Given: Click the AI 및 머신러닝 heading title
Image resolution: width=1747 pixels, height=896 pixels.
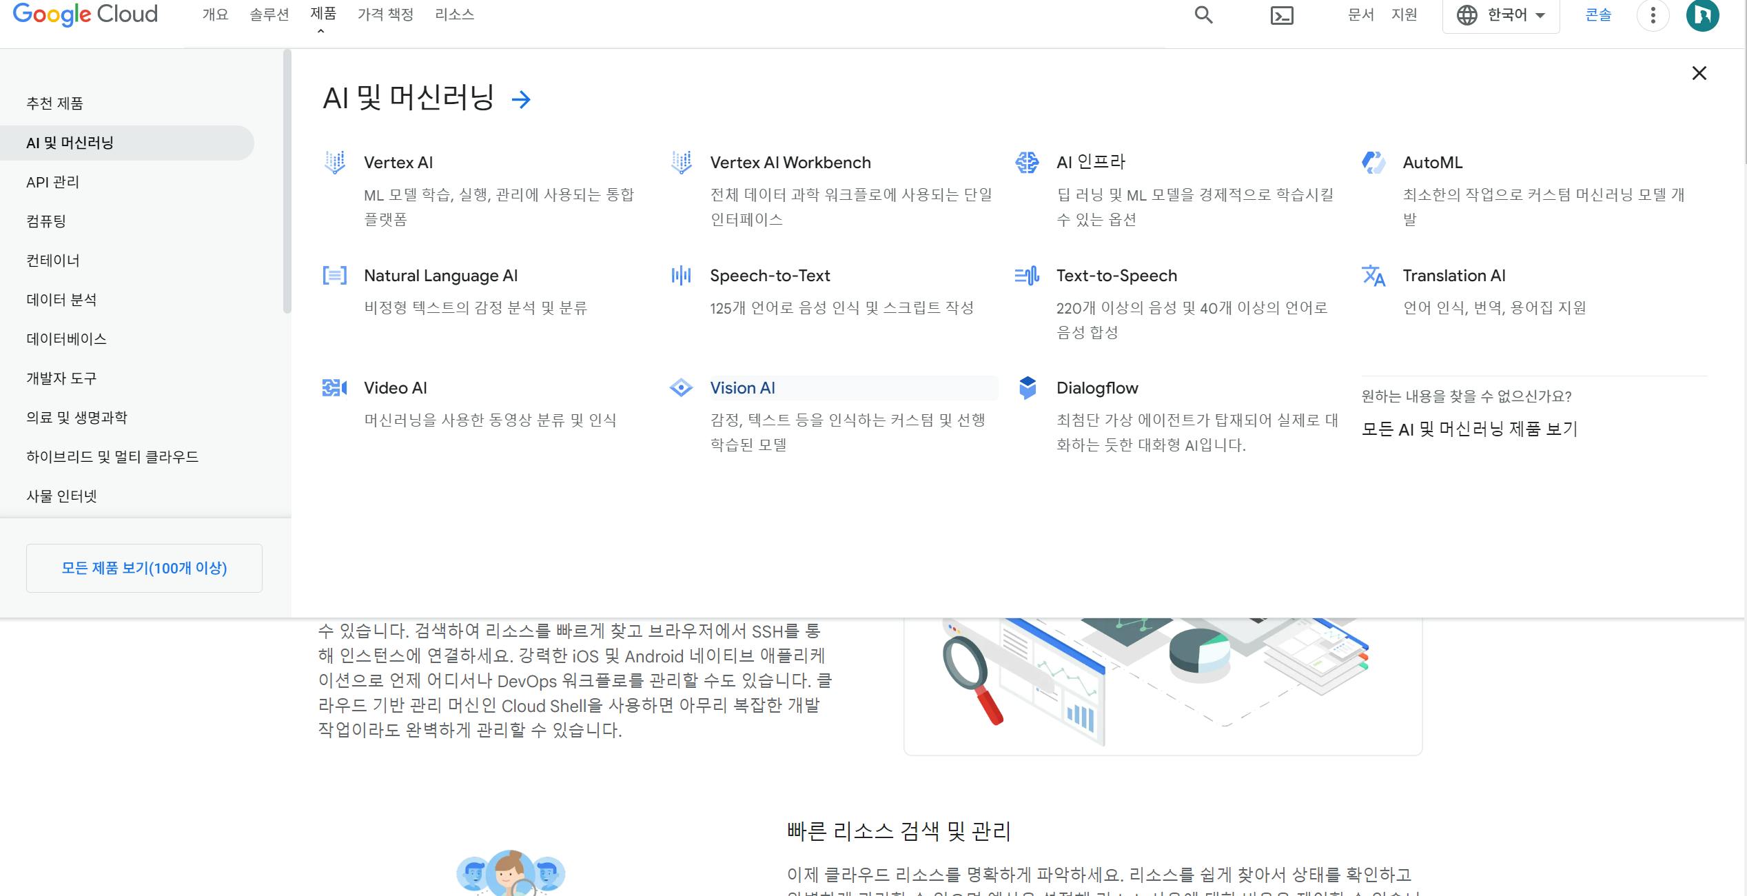Looking at the screenshot, I should [x=408, y=99].
